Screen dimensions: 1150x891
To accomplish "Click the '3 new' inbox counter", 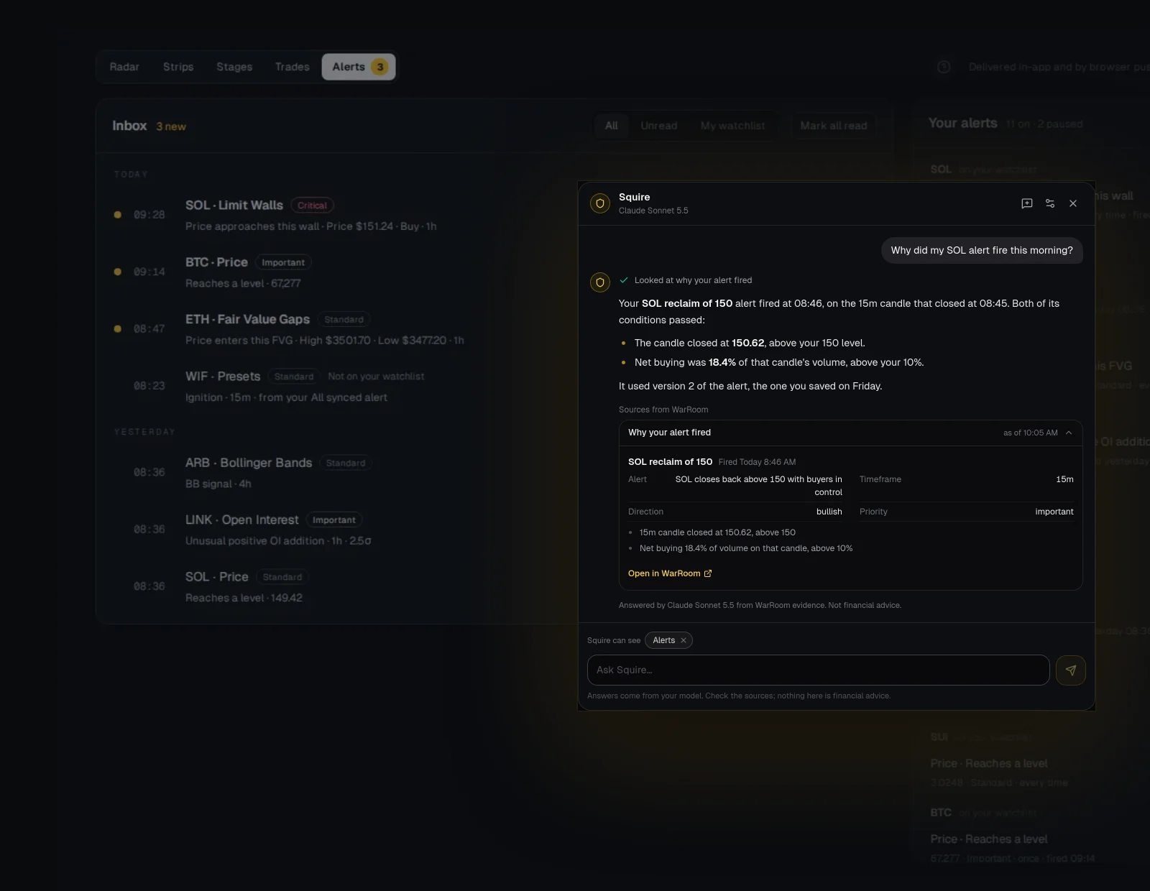I will (x=171, y=126).
